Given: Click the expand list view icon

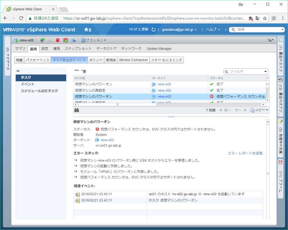Looking at the screenshot, I should coord(84,71).
